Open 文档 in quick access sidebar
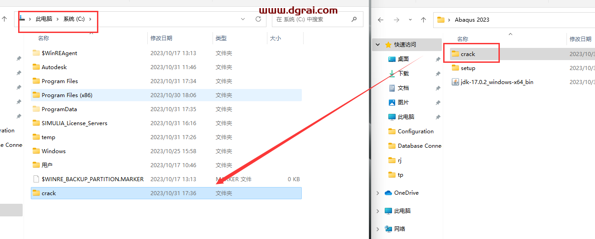595x239 pixels. click(x=403, y=88)
